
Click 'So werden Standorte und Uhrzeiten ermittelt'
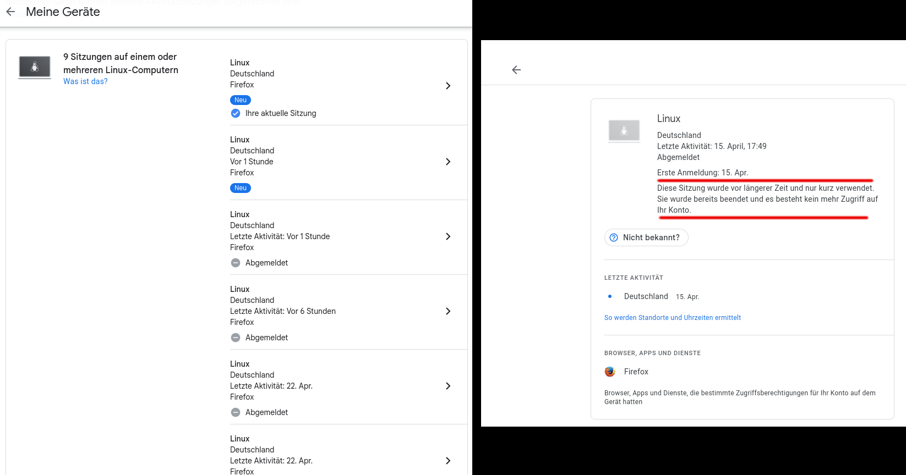click(x=673, y=318)
